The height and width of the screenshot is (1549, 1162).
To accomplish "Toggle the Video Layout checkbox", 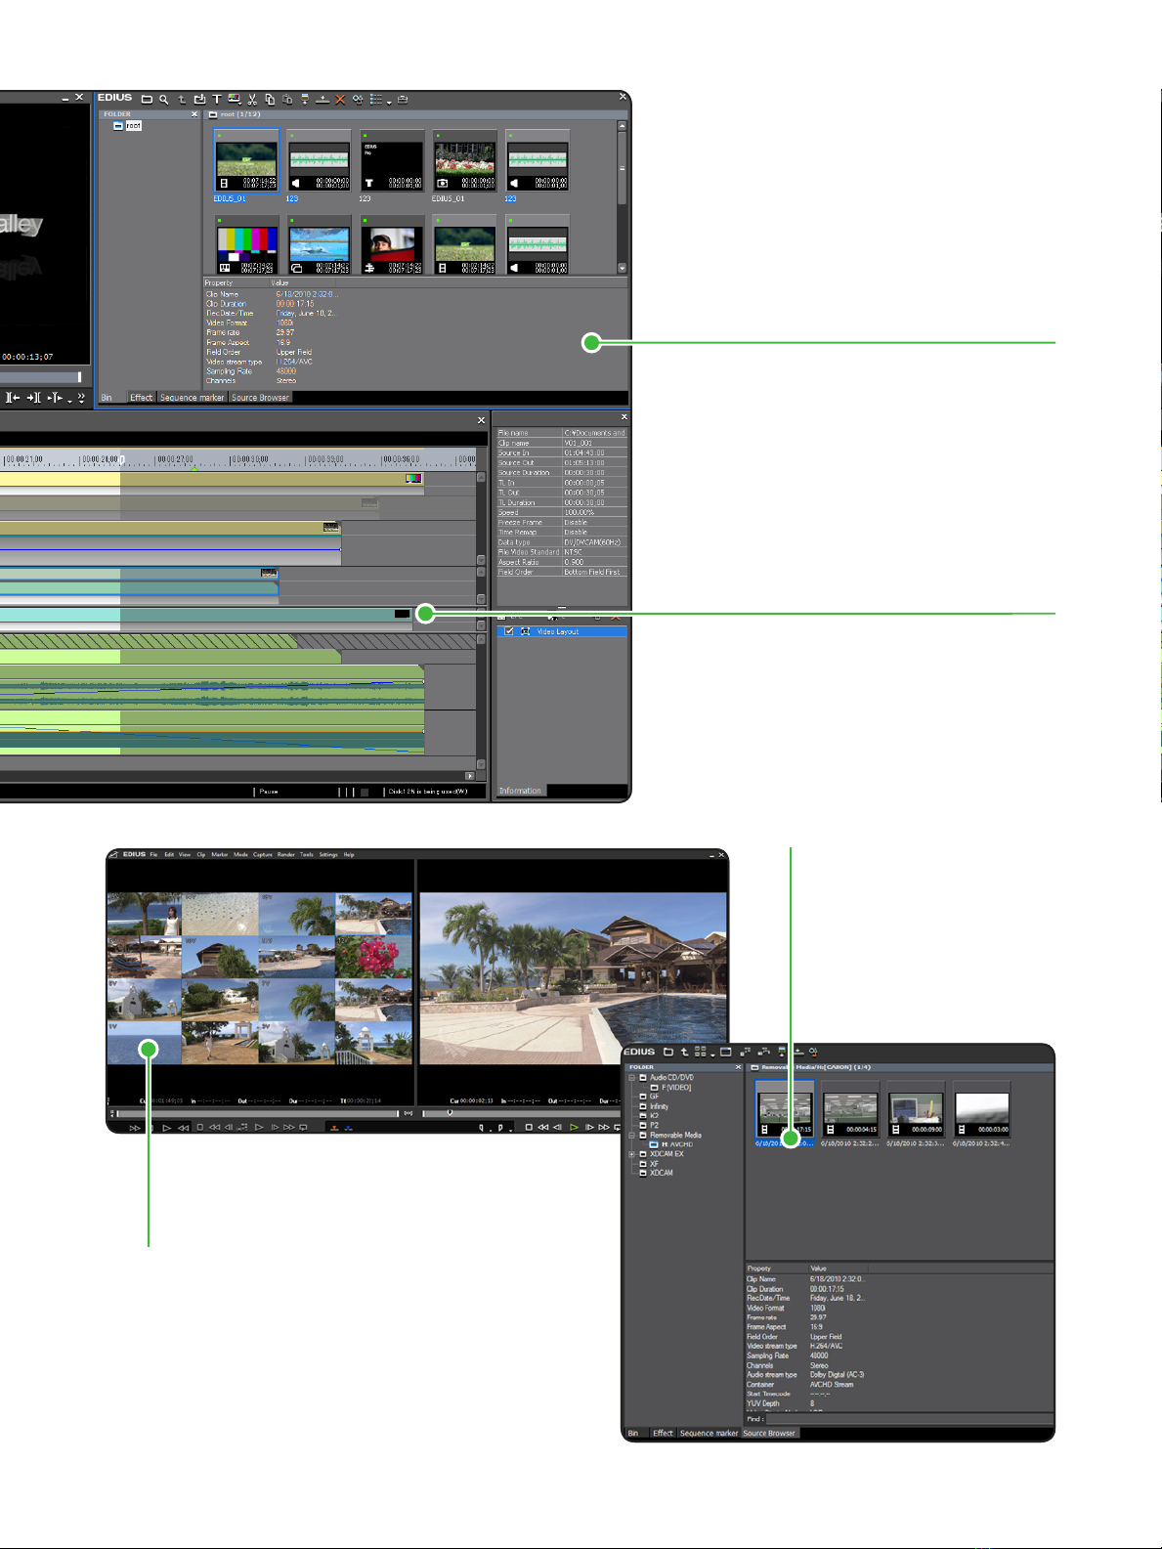I will [509, 631].
